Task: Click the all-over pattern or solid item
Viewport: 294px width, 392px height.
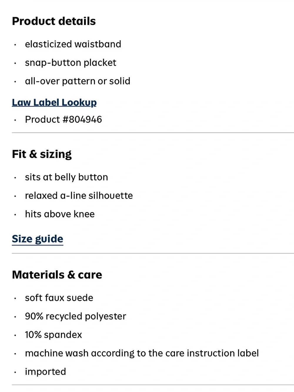Action: click(x=78, y=81)
